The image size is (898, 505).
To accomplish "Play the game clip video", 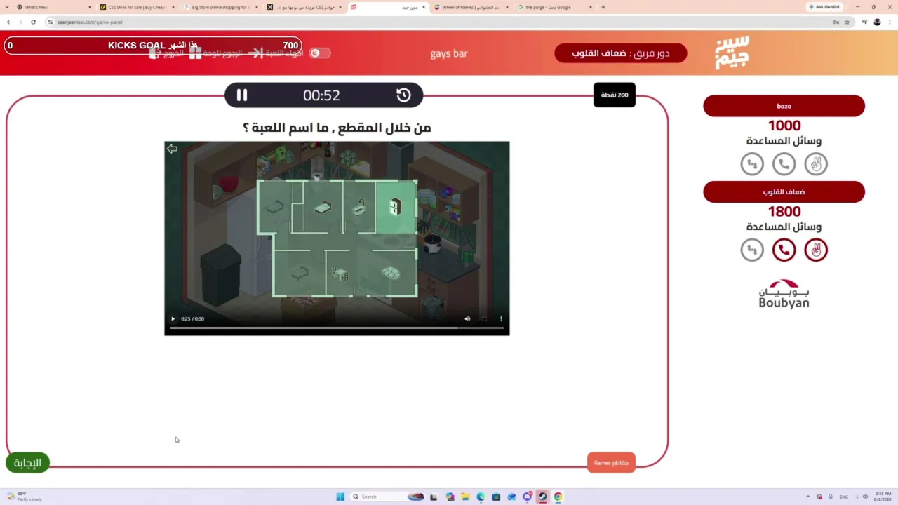I will (x=173, y=319).
